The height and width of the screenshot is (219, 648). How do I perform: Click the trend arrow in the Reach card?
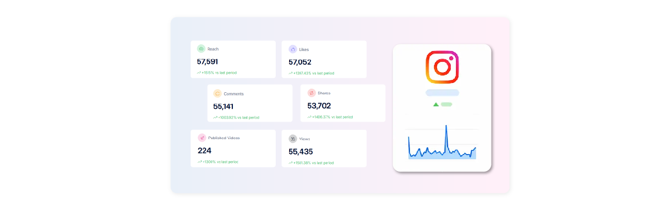(x=199, y=73)
